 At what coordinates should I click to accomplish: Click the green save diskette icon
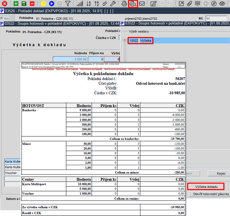pos(24,4)
